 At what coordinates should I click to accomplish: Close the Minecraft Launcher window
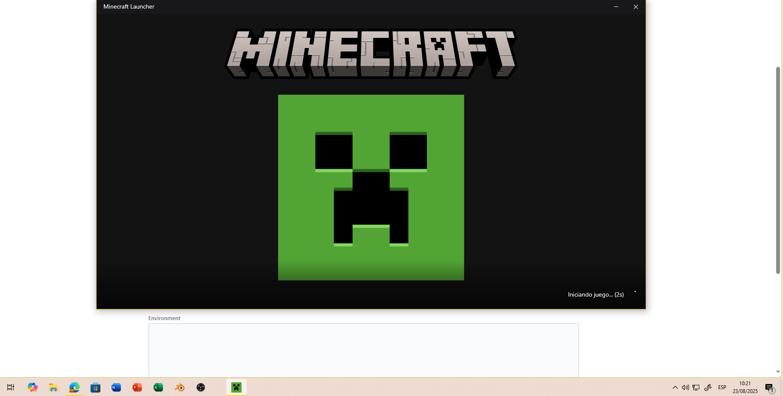[x=636, y=6]
